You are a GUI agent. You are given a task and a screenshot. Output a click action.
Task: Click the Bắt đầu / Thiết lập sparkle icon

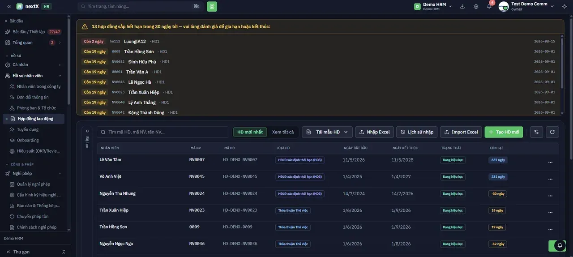pos(8,32)
